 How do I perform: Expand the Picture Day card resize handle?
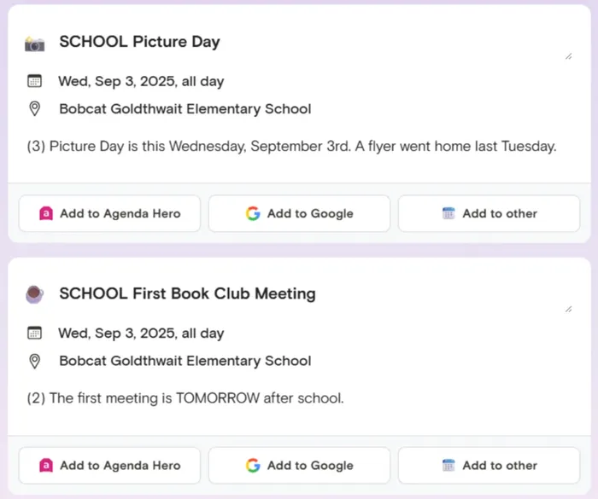click(x=568, y=56)
